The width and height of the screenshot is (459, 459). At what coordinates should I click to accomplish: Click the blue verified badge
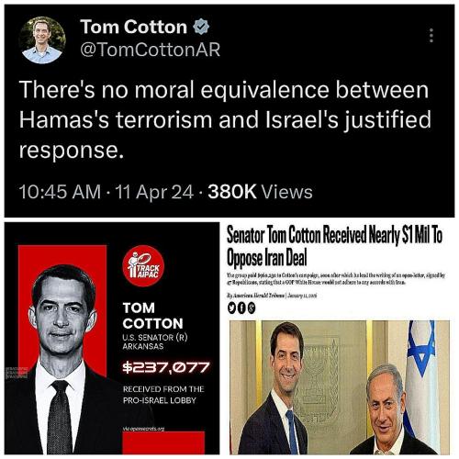(201, 27)
